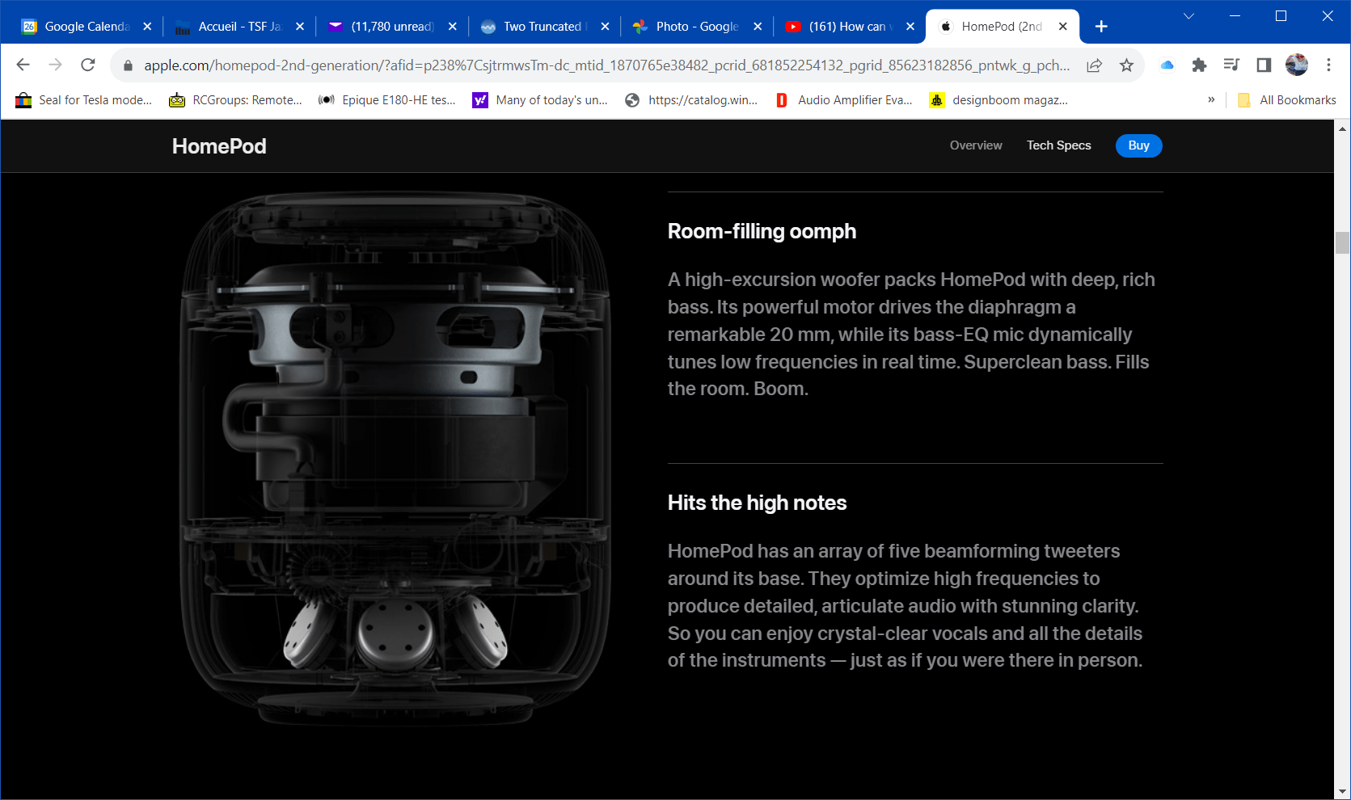The width and height of the screenshot is (1351, 800).
Task: Minimize the Chrome window
Action: [1235, 15]
